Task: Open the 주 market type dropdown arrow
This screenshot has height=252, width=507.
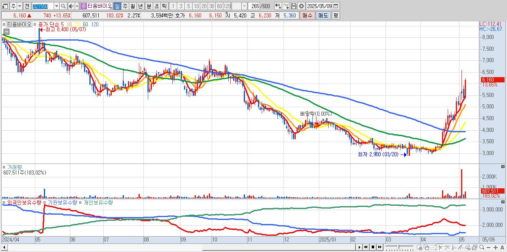Action: 20,6
